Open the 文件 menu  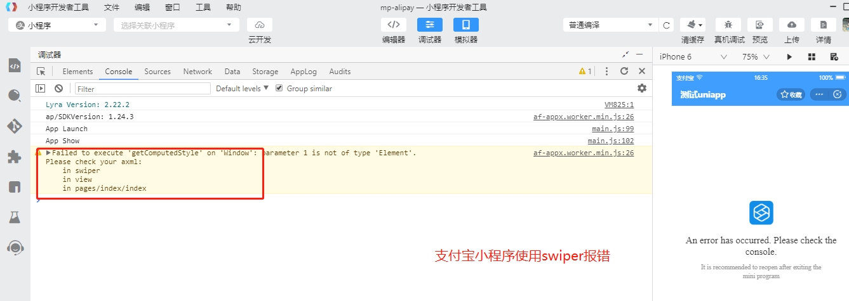112,8
